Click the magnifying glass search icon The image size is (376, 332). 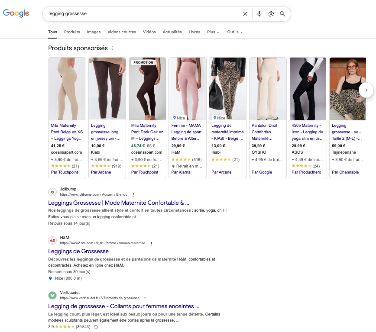[282, 14]
